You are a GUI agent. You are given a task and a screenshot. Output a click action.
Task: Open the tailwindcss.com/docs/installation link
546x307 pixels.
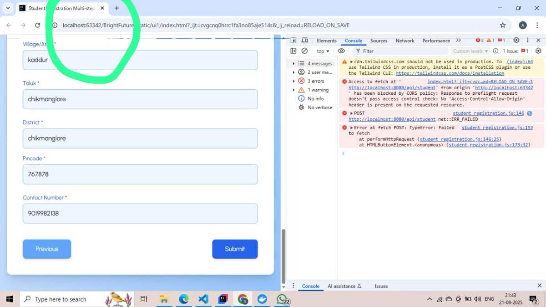[x=450, y=73]
